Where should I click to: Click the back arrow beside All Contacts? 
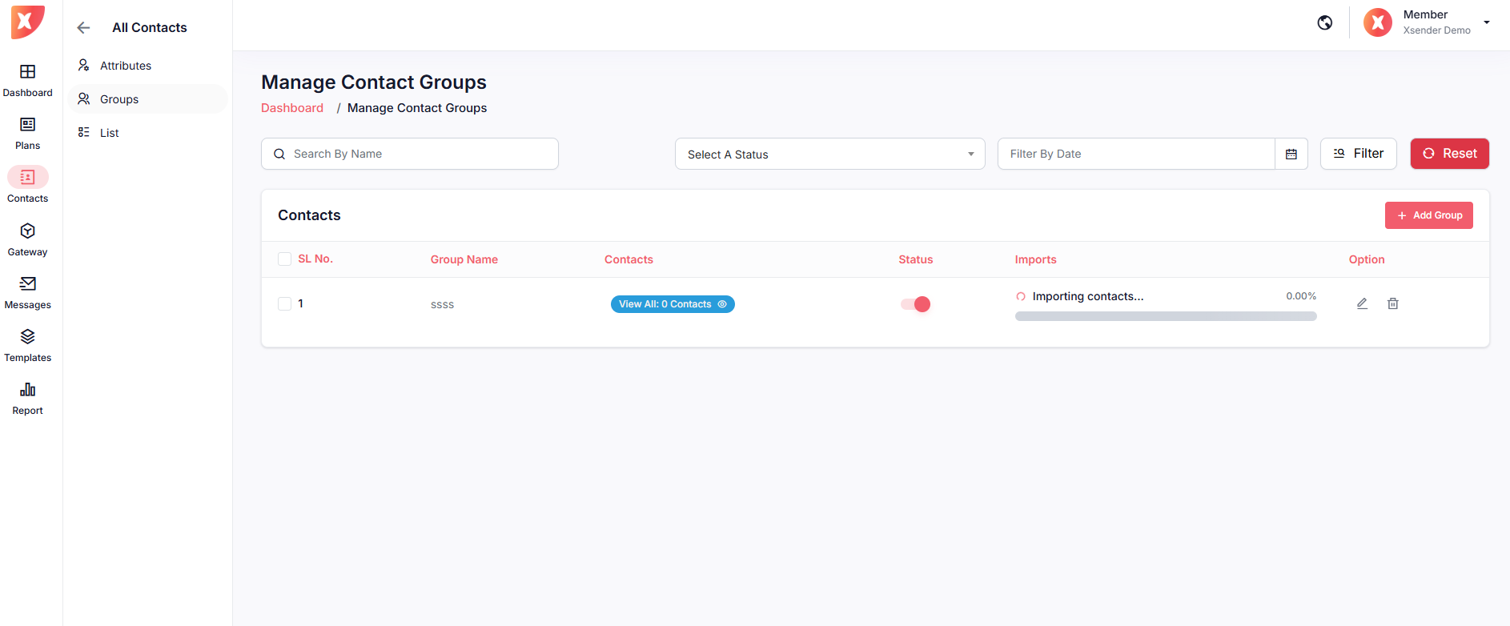(x=83, y=28)
